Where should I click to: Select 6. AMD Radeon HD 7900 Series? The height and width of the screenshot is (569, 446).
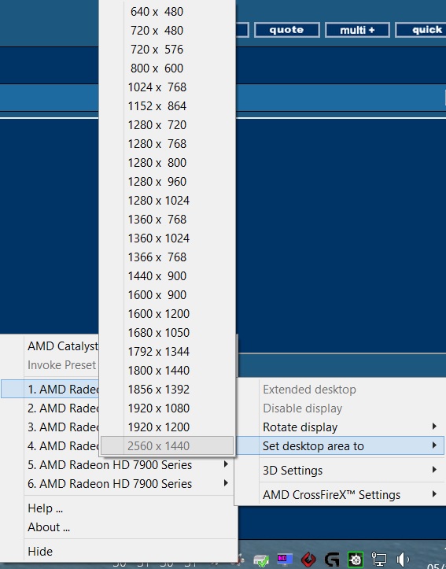tap(118, 483)
